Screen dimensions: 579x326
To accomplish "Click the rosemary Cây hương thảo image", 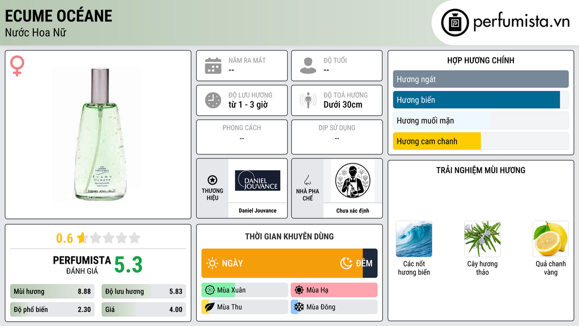I will pos(482,239).
